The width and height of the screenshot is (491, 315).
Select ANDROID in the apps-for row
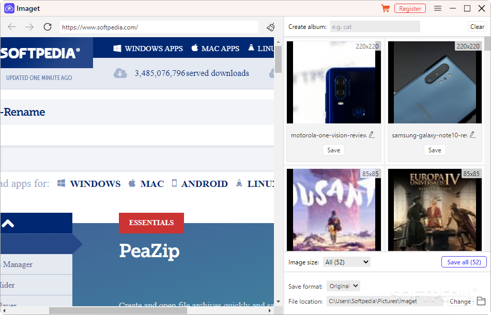tap(205, 184)
